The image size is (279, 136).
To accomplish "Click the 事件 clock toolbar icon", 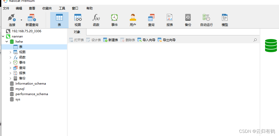I will click(x=115, y=18).
